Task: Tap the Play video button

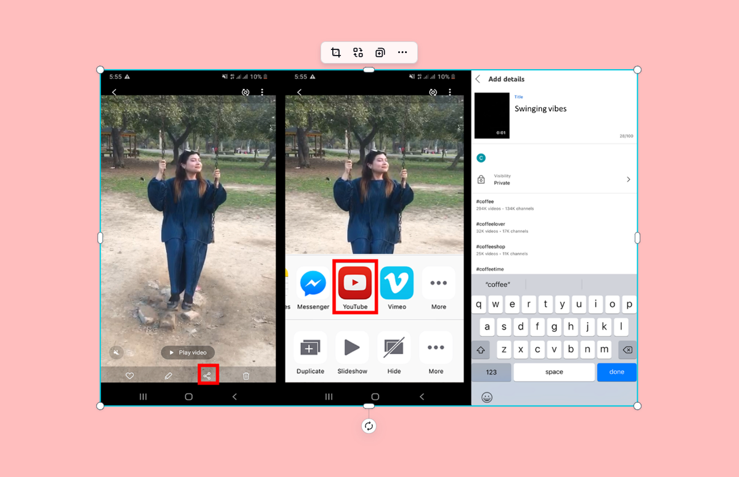Action: (x=188, y=352)
